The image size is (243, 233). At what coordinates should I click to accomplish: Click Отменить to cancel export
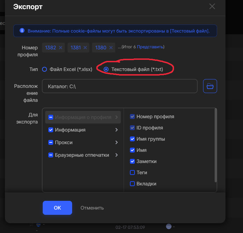(92, 208)
